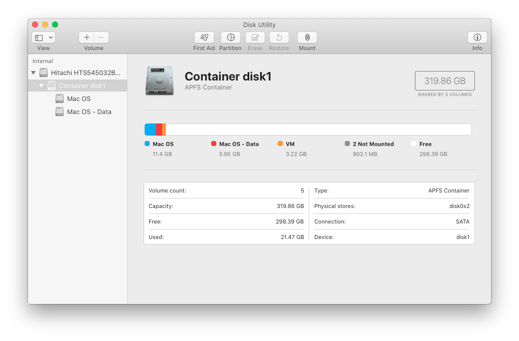The width and height of the screenshot is (519, 341).
Task: Collapse the Container disk1 tree
Action: (42, 85)
